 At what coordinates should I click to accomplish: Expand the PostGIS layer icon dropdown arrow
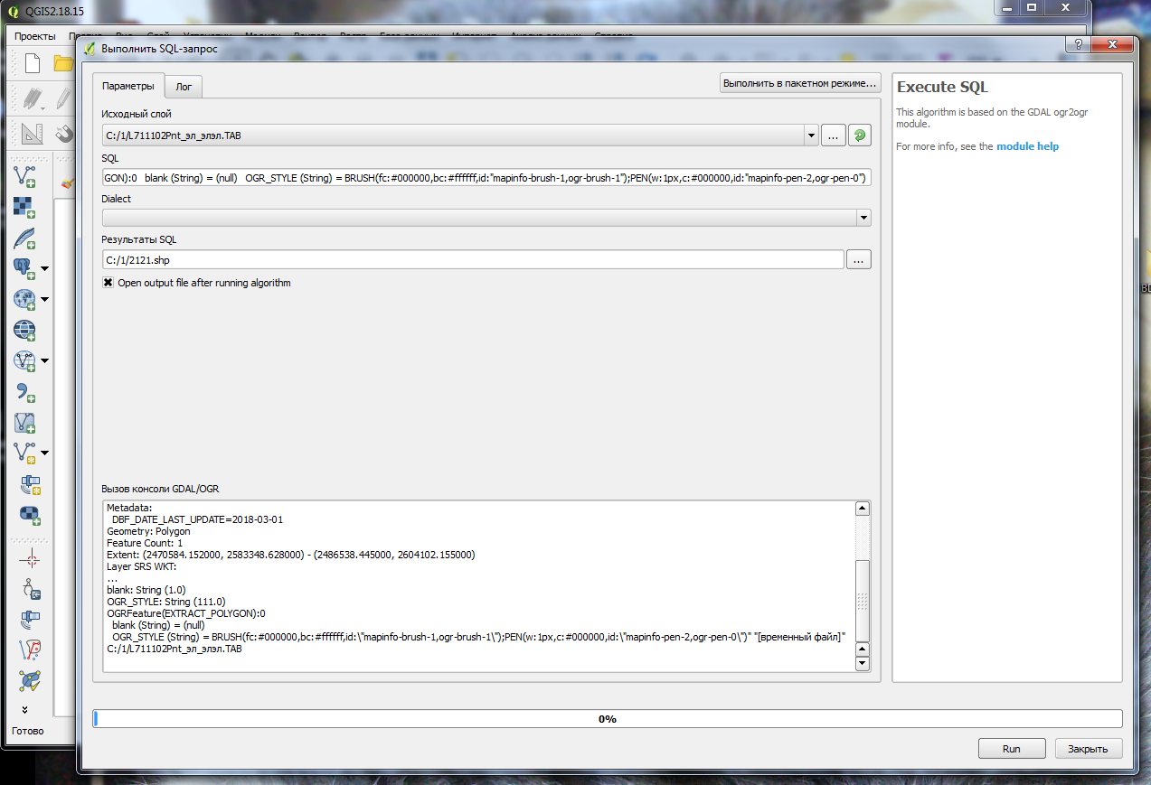pyautogui.click(x=44, y=268)
